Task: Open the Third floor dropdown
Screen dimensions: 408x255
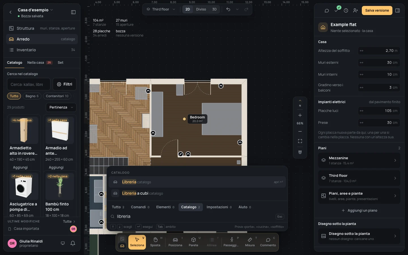Action: [x=161, y=9]
